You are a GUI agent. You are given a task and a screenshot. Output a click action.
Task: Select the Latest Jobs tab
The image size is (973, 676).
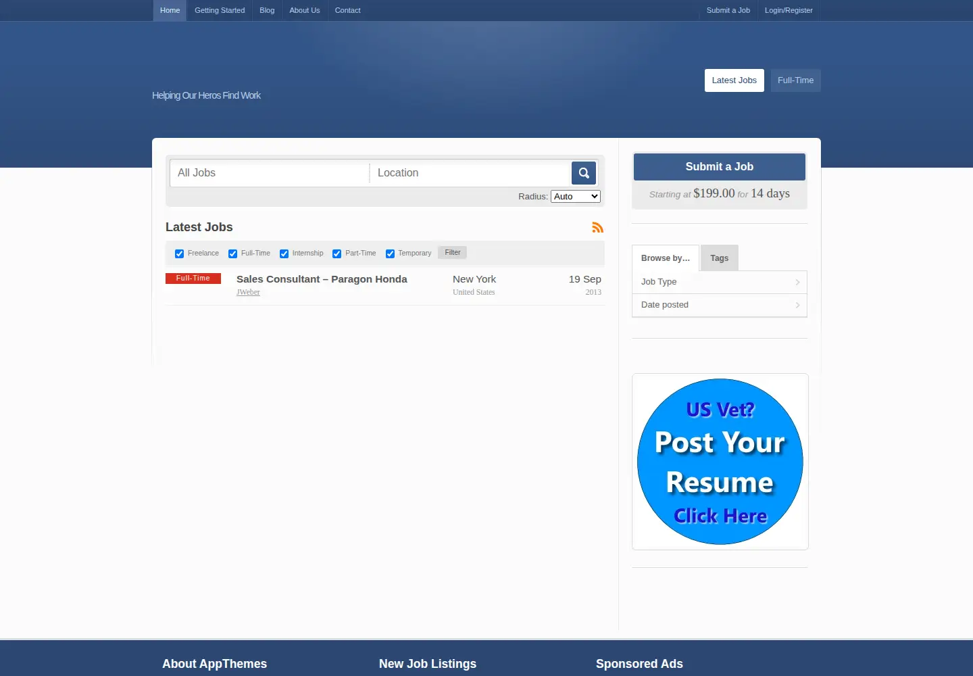pyautogui.click(x=734, y=80)
